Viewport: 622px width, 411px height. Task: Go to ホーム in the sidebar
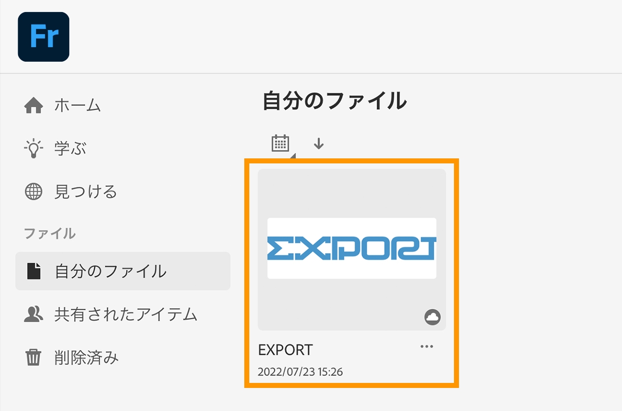pos(78,106)
